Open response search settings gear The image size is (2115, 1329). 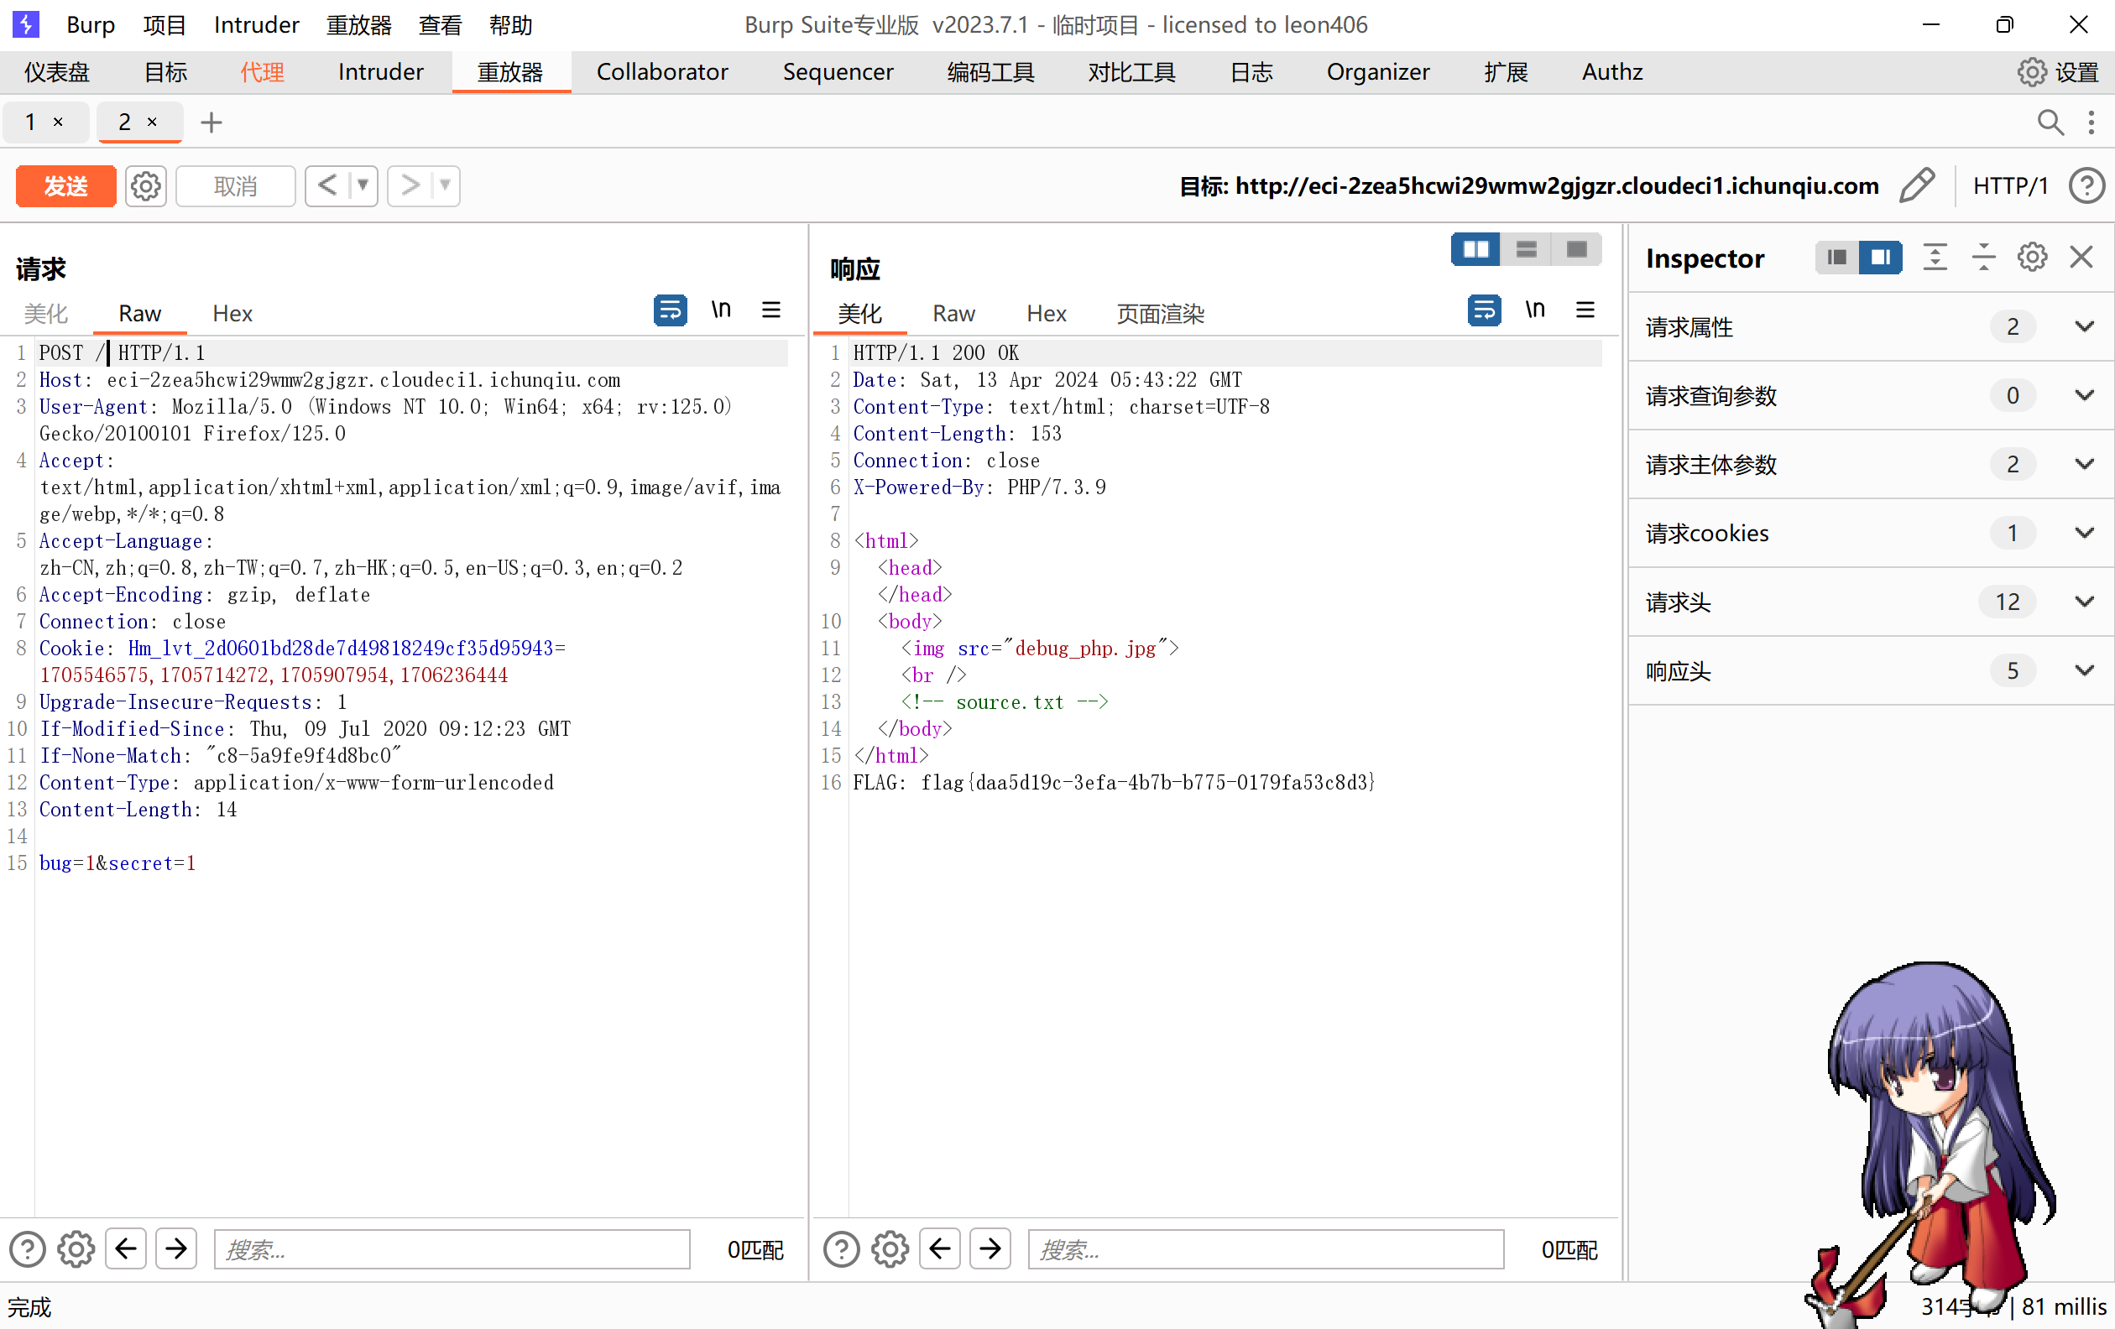coord(890,1249)
